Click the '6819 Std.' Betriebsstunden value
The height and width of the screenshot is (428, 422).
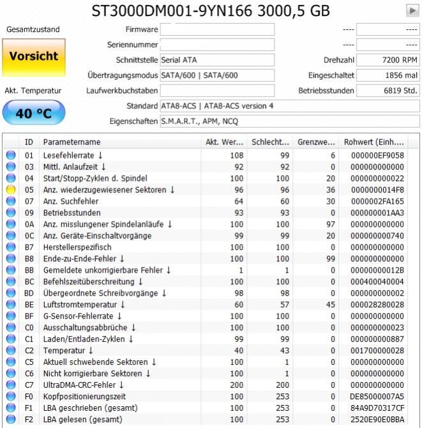click(x=388, y=90)
